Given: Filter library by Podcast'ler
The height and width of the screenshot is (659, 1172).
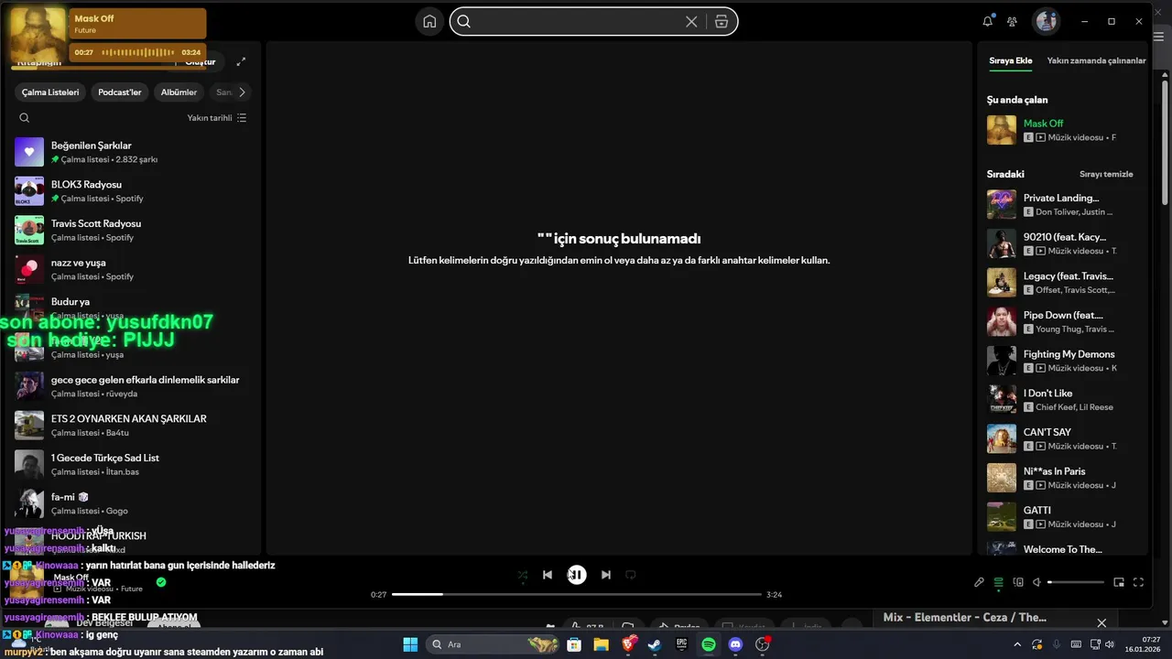Looking at the screenshot, I should click(x=120, y=92).
